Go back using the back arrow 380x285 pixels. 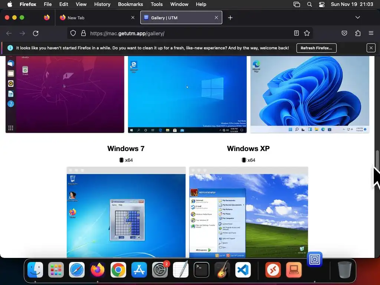[x=9, y=33]
